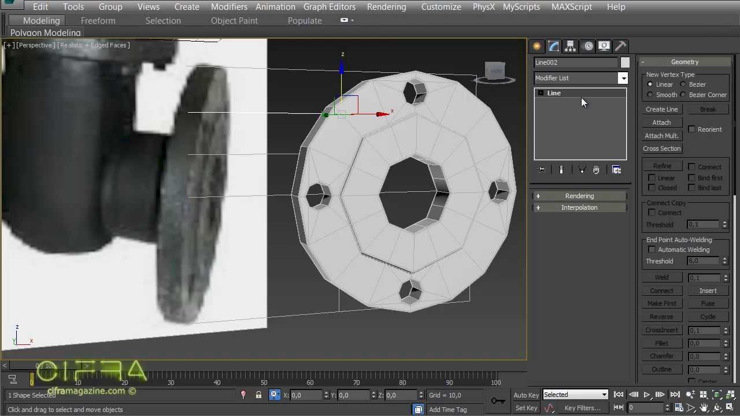Toggle Maximize Viewport icon
740x416 pixels.
[730, 408]
